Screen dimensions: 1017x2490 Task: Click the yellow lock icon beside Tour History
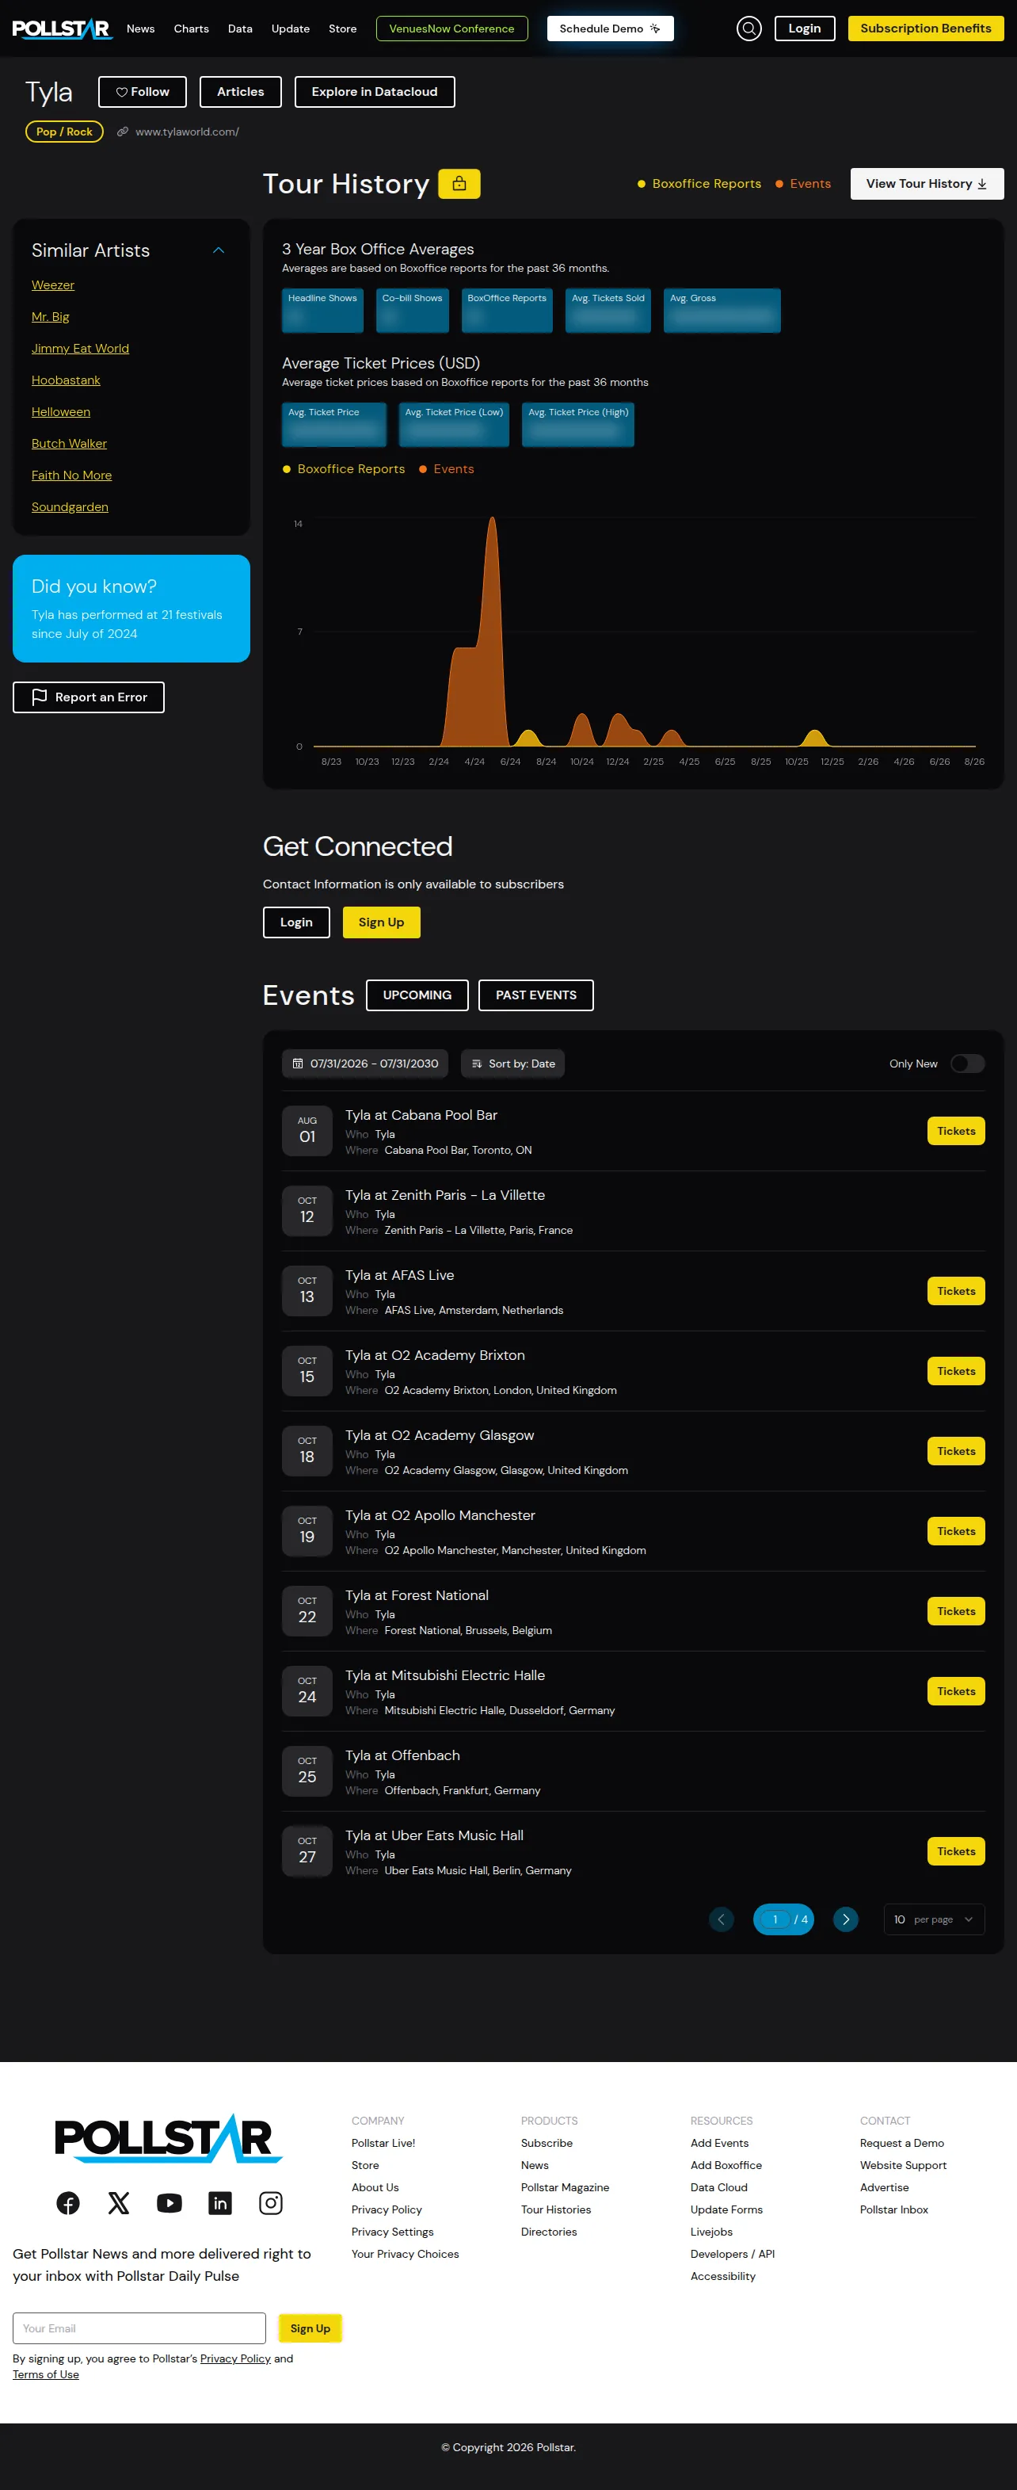[x=459, y=184]
